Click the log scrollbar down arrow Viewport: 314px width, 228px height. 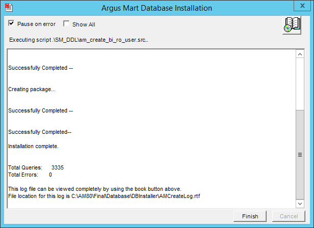300,204
